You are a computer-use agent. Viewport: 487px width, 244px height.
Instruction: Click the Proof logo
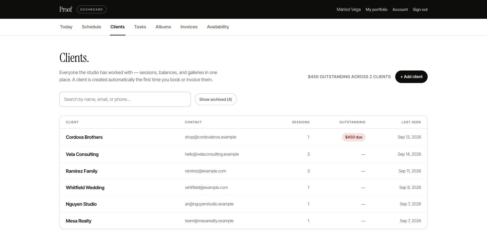click(x=66, y=9)
